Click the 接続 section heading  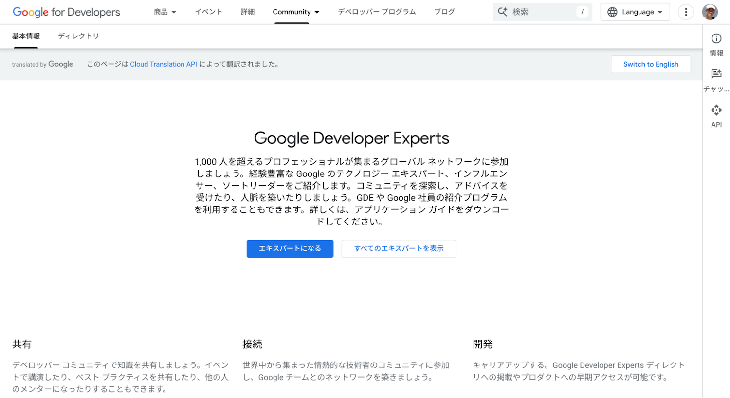click(253, 344)
